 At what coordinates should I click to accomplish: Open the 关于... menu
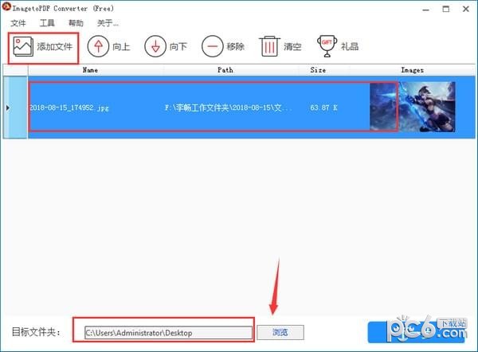pos(108,23)
